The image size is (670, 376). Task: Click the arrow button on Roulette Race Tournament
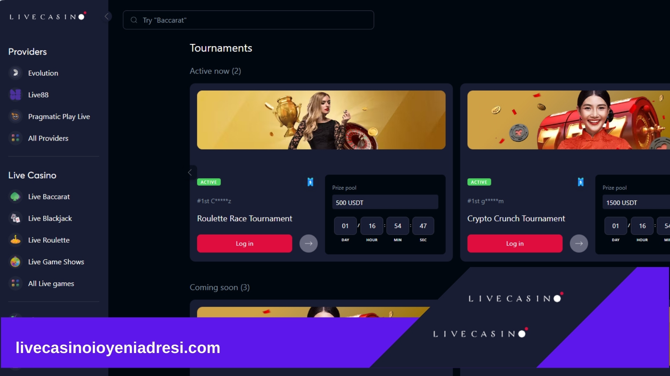(308, 243)
